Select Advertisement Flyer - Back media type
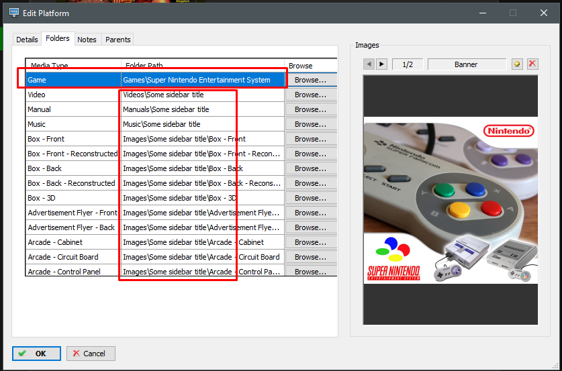Viewport: 562px width, 371px height. pyautogui.click(x=73, y=227)
